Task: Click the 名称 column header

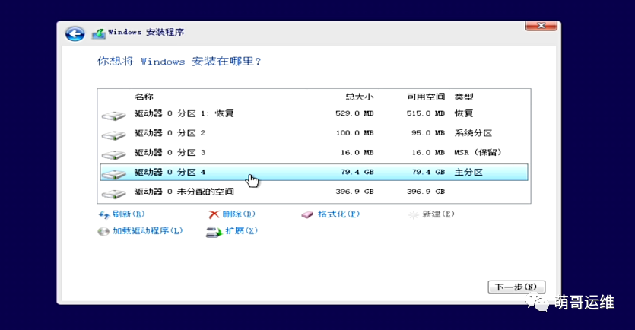Action: click(144, 97)
